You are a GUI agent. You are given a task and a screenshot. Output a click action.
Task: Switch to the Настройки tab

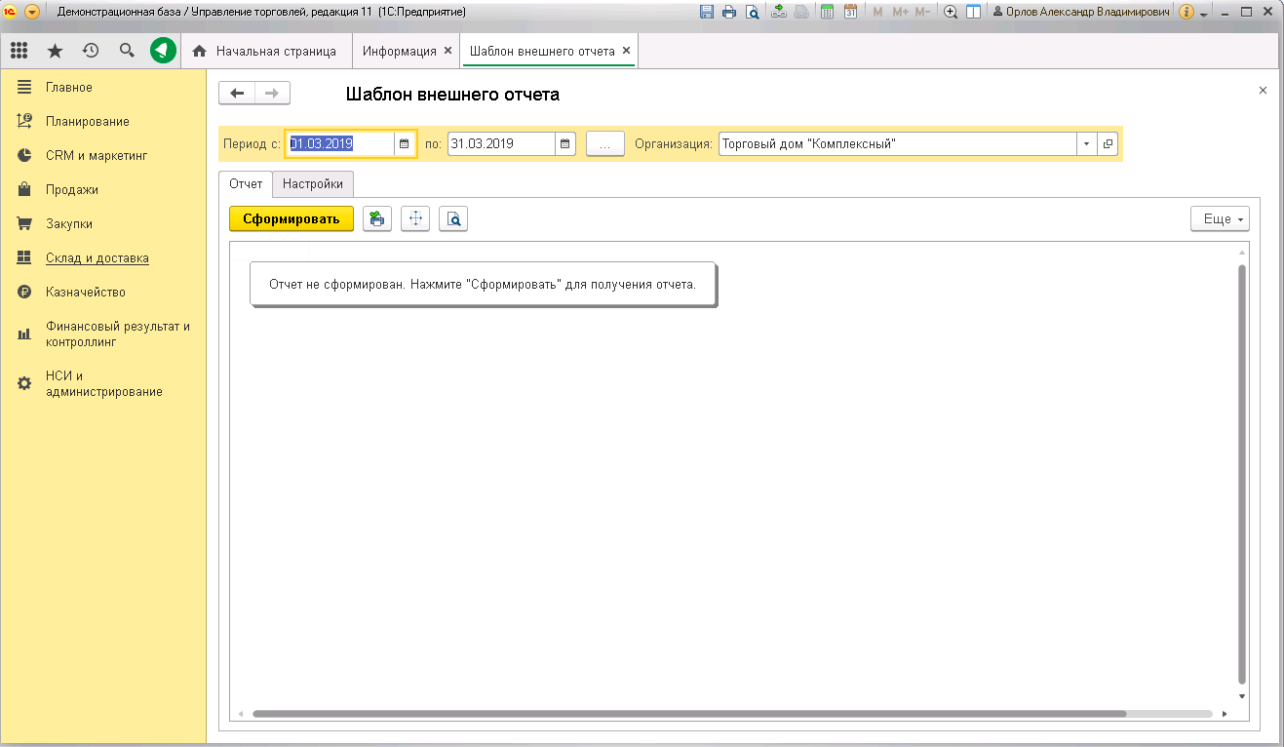click(x=313, y=183)
